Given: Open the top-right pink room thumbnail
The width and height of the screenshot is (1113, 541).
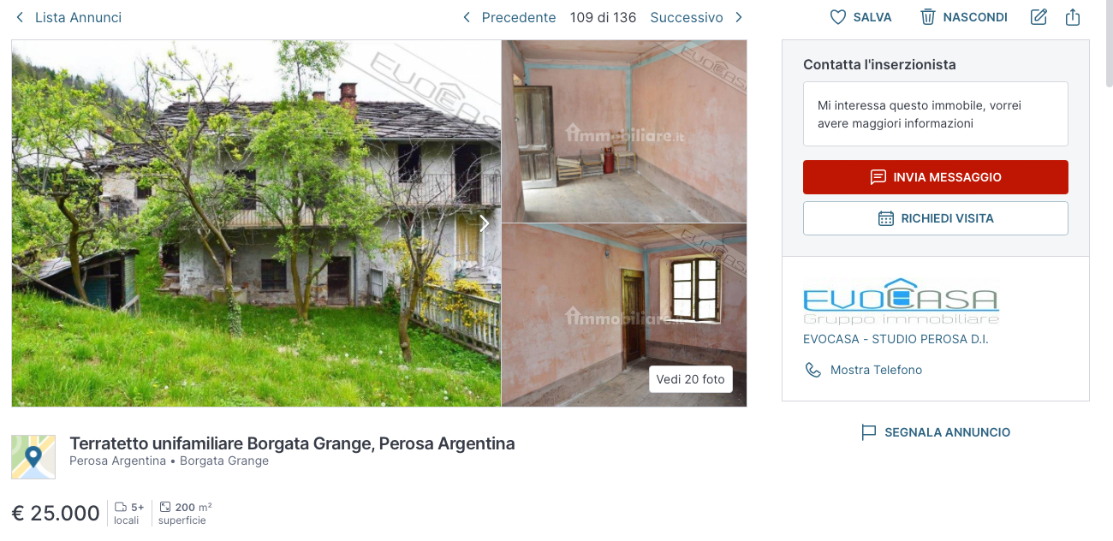Looking at the screenshot, I should pyautogui.click(x=624, y=131).
